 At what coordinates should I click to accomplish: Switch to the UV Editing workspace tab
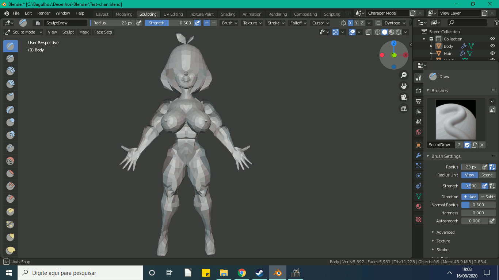click(x=173, y=14)
